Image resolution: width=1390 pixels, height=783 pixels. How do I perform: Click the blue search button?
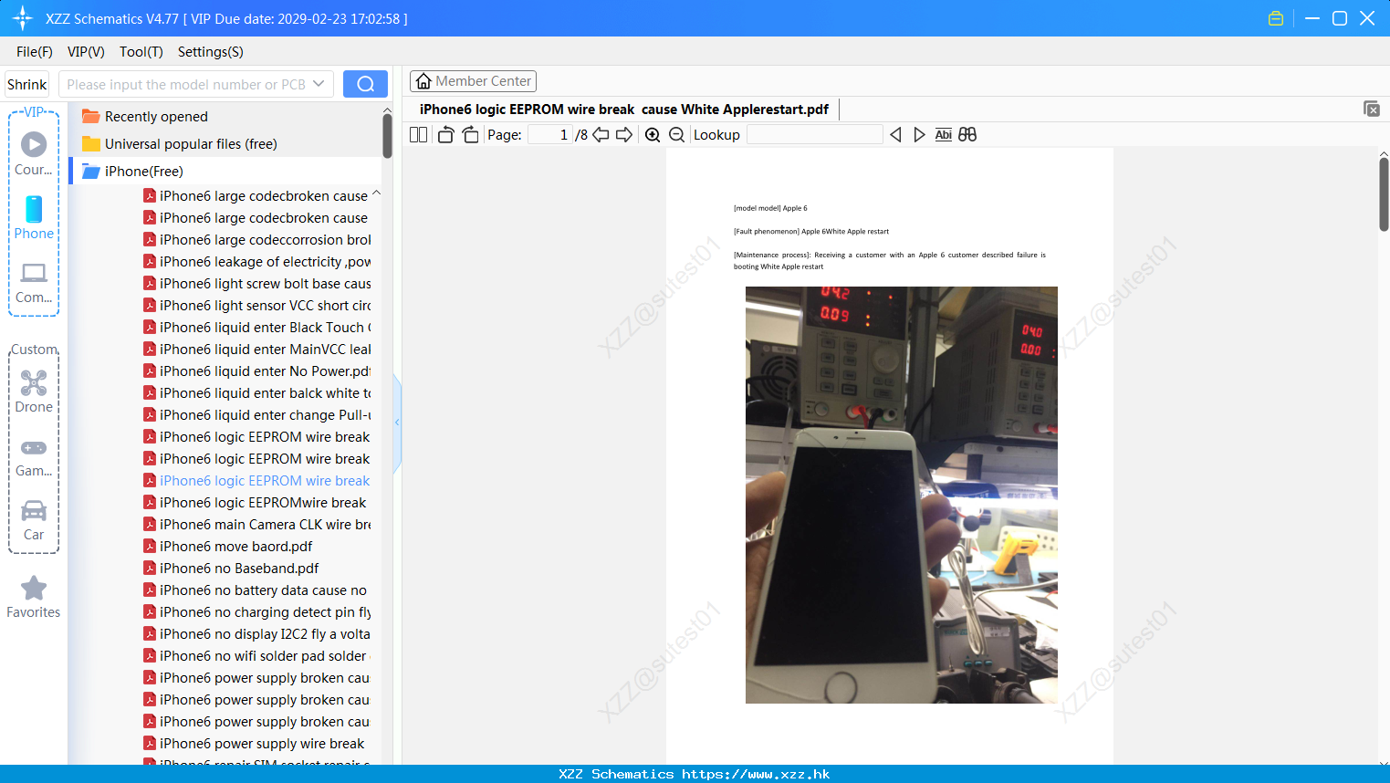click(x=365, y=84)
